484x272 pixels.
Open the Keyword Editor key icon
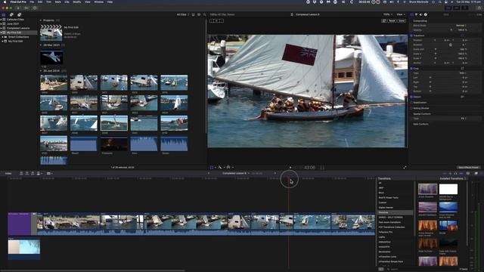[x=26, y=8]
